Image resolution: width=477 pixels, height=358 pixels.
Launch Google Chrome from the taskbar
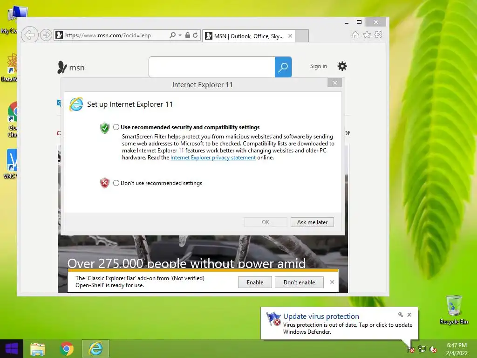tap(67, 349)
